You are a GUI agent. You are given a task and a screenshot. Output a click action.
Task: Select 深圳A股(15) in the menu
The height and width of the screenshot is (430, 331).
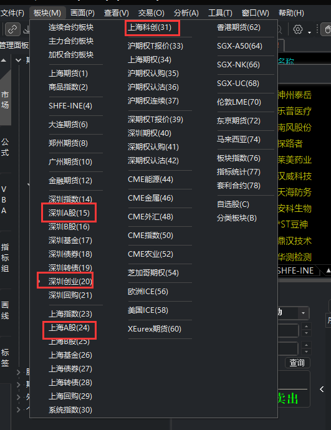pyautogui.click(x=69, y=213)
